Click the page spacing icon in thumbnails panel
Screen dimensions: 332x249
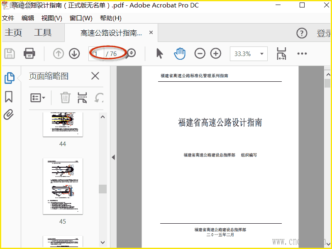click(82, 98)
